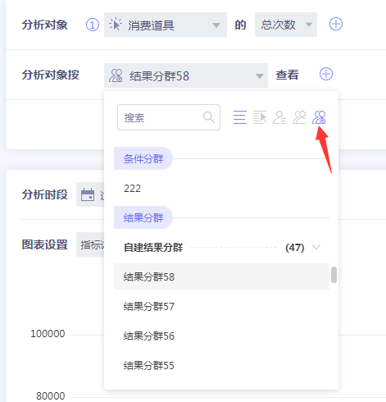Add another group-by with plus icon
Screen dimensions: 386x402
326,74
